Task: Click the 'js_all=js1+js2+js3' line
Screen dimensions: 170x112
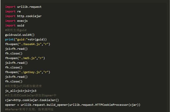Action: point(21,91)
